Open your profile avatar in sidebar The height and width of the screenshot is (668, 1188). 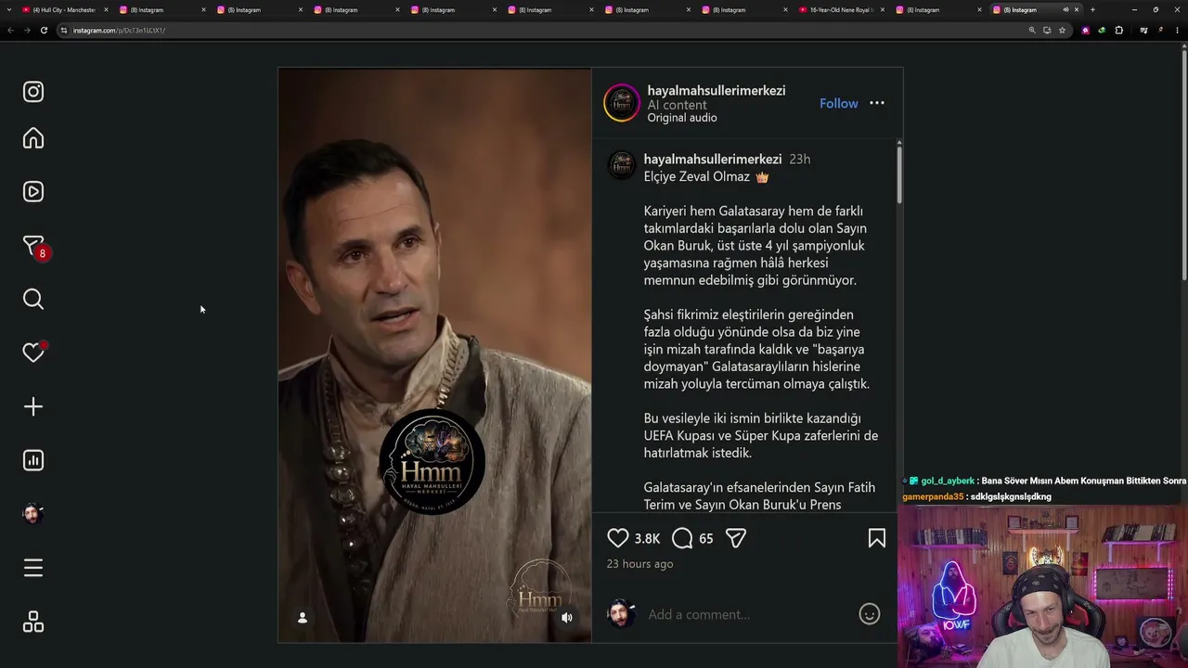[33, 514]
